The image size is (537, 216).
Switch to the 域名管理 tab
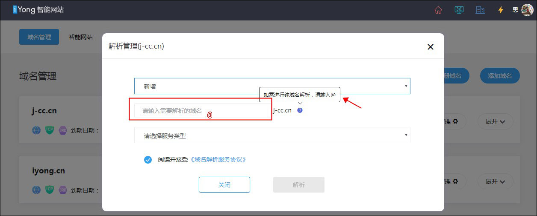click(x=39, y=37)
